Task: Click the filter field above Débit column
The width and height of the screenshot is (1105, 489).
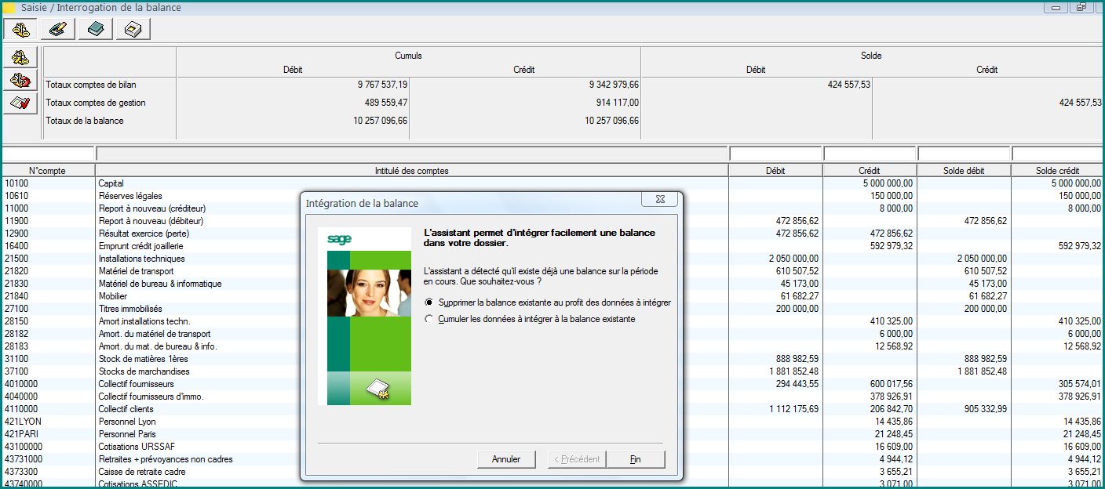Action: (x=775, y=154)
